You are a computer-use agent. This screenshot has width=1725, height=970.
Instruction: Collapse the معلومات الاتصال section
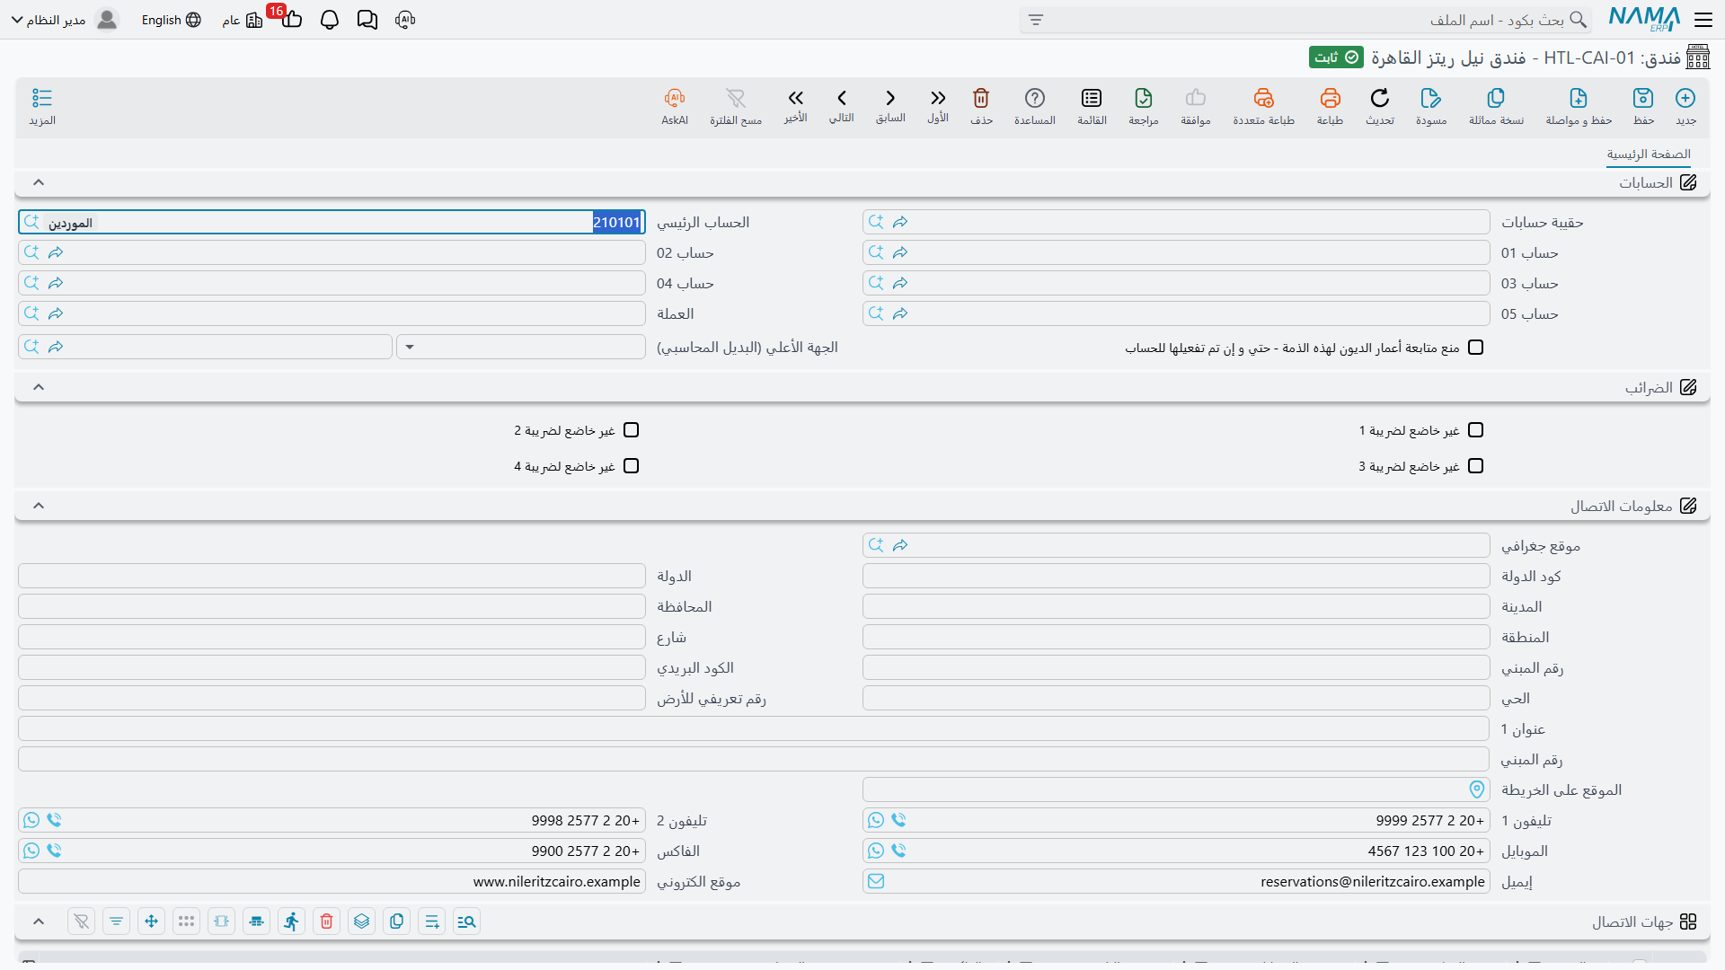click(x=39, y=506)
